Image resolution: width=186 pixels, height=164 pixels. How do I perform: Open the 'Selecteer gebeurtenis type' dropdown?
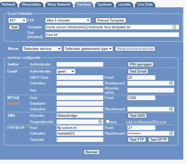[x=88, y=49]
